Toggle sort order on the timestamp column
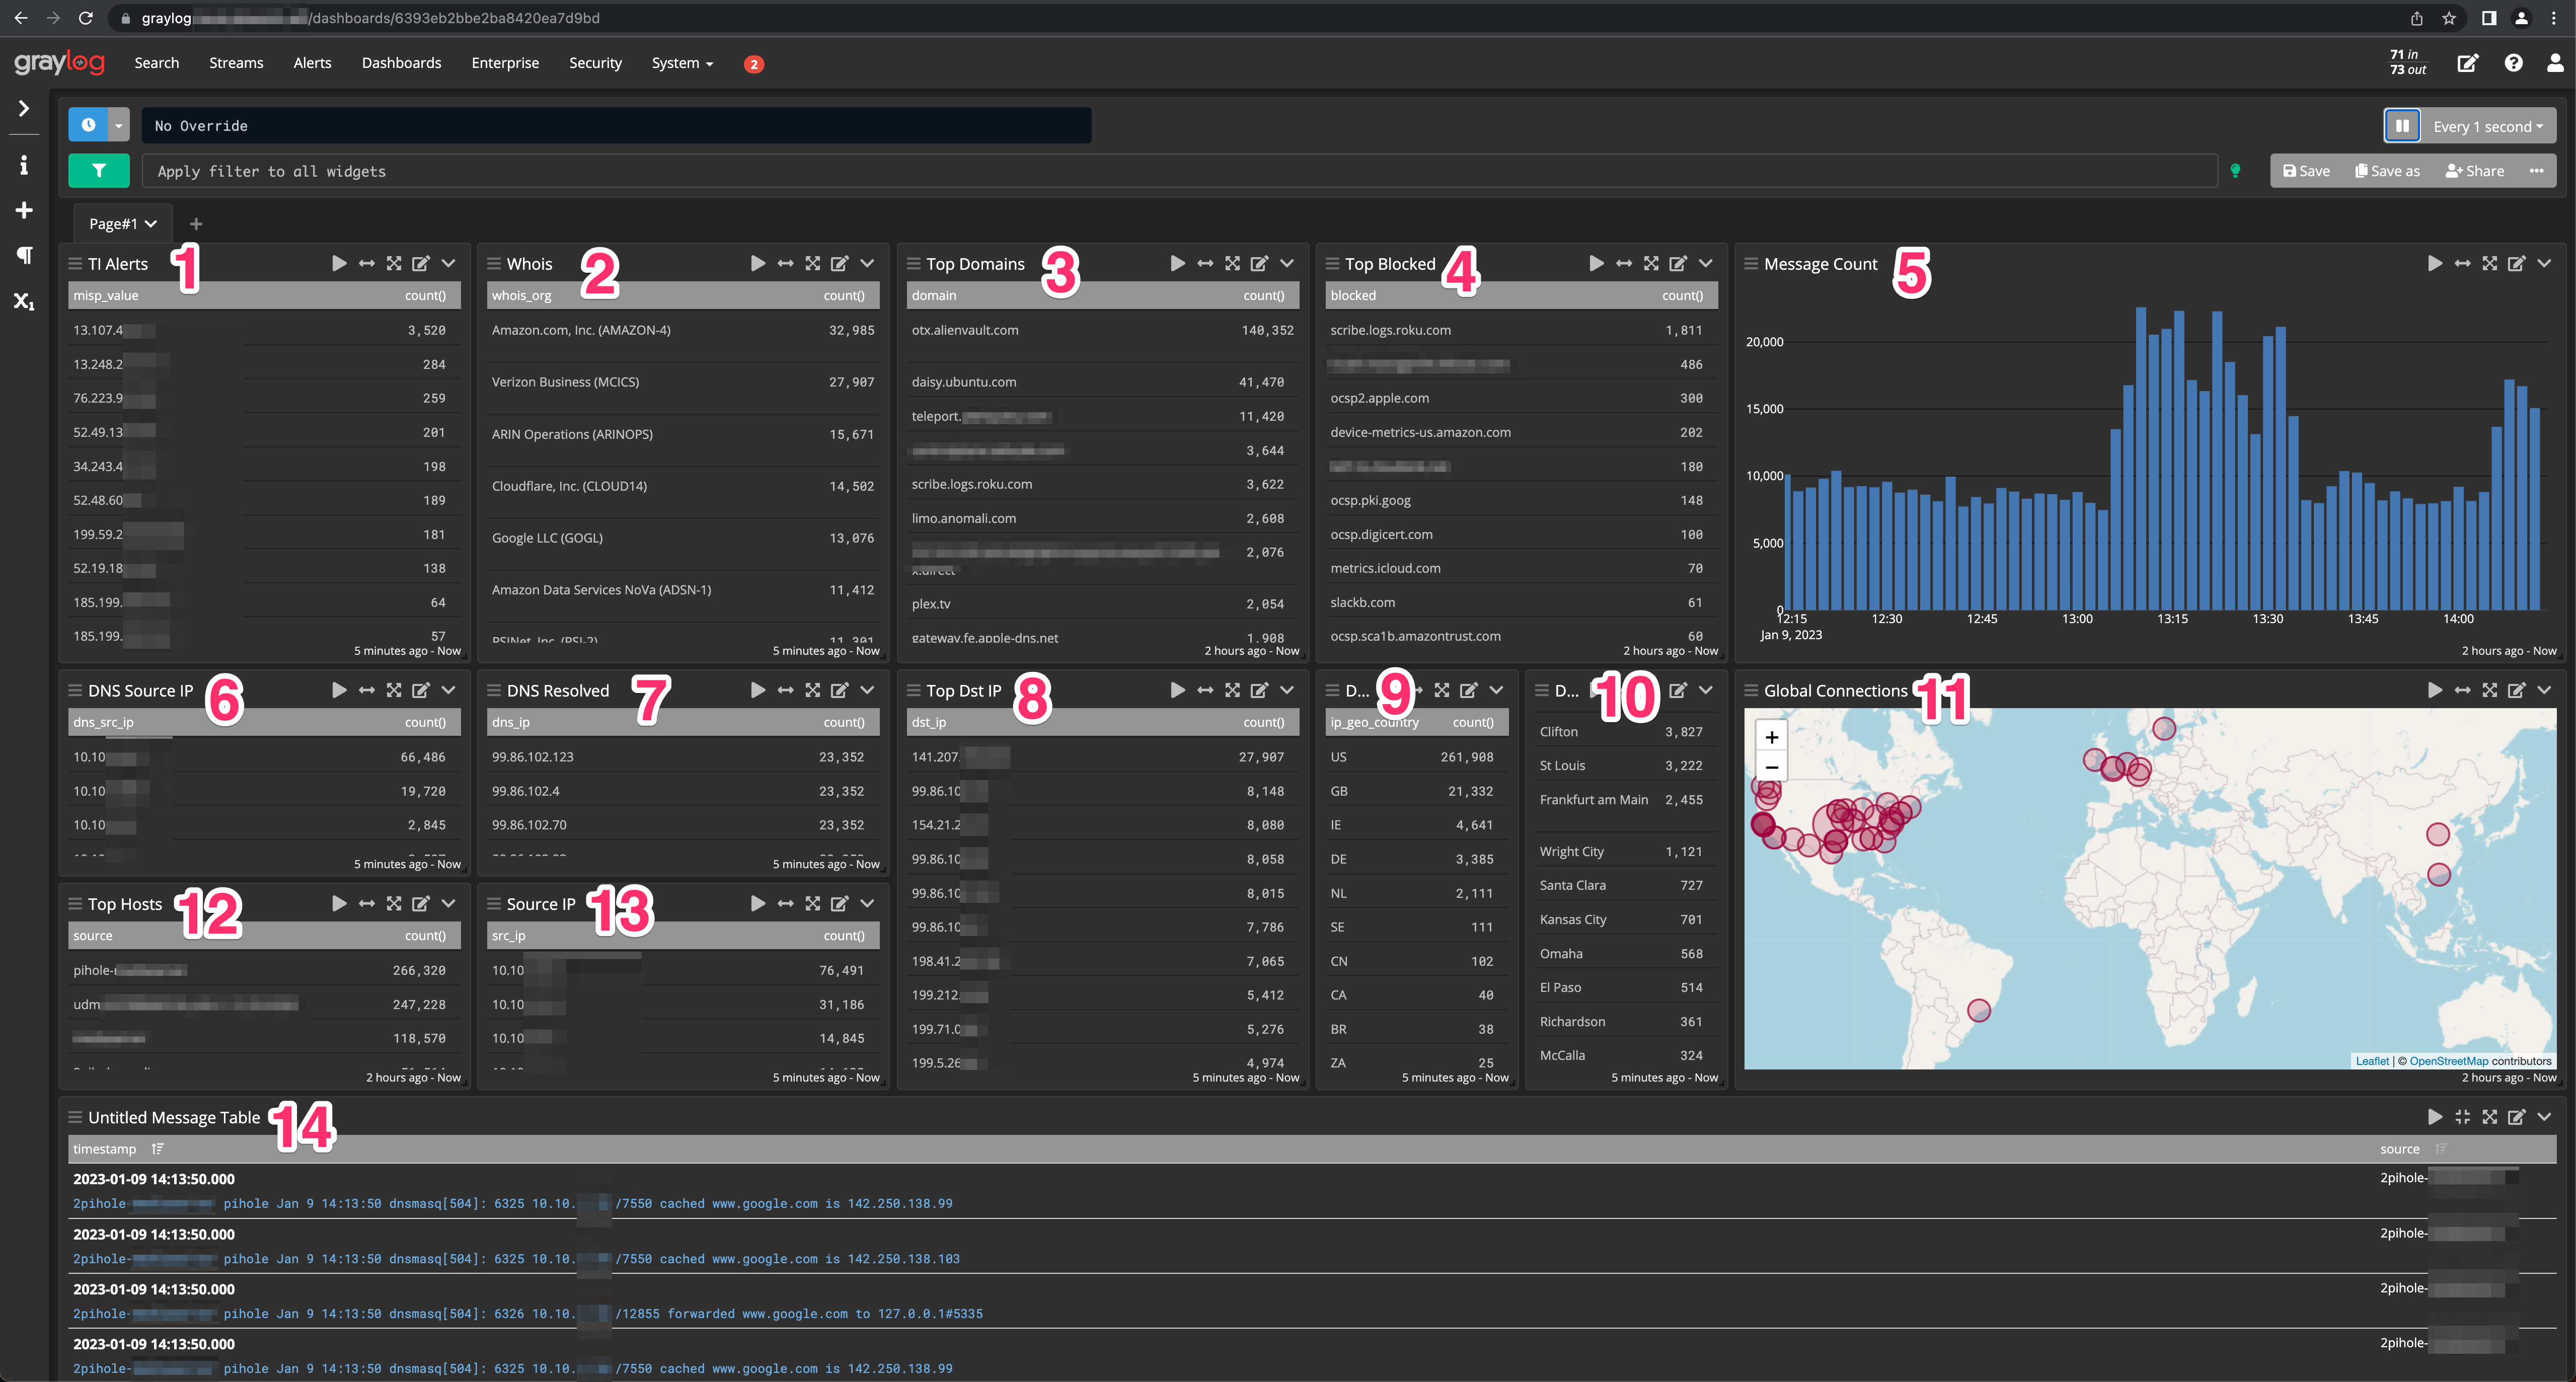 click(157, 1148)
